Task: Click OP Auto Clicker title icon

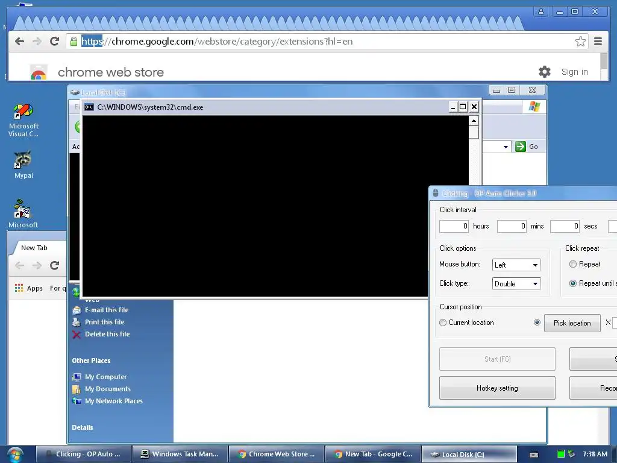Action: (x=435, y=193)
